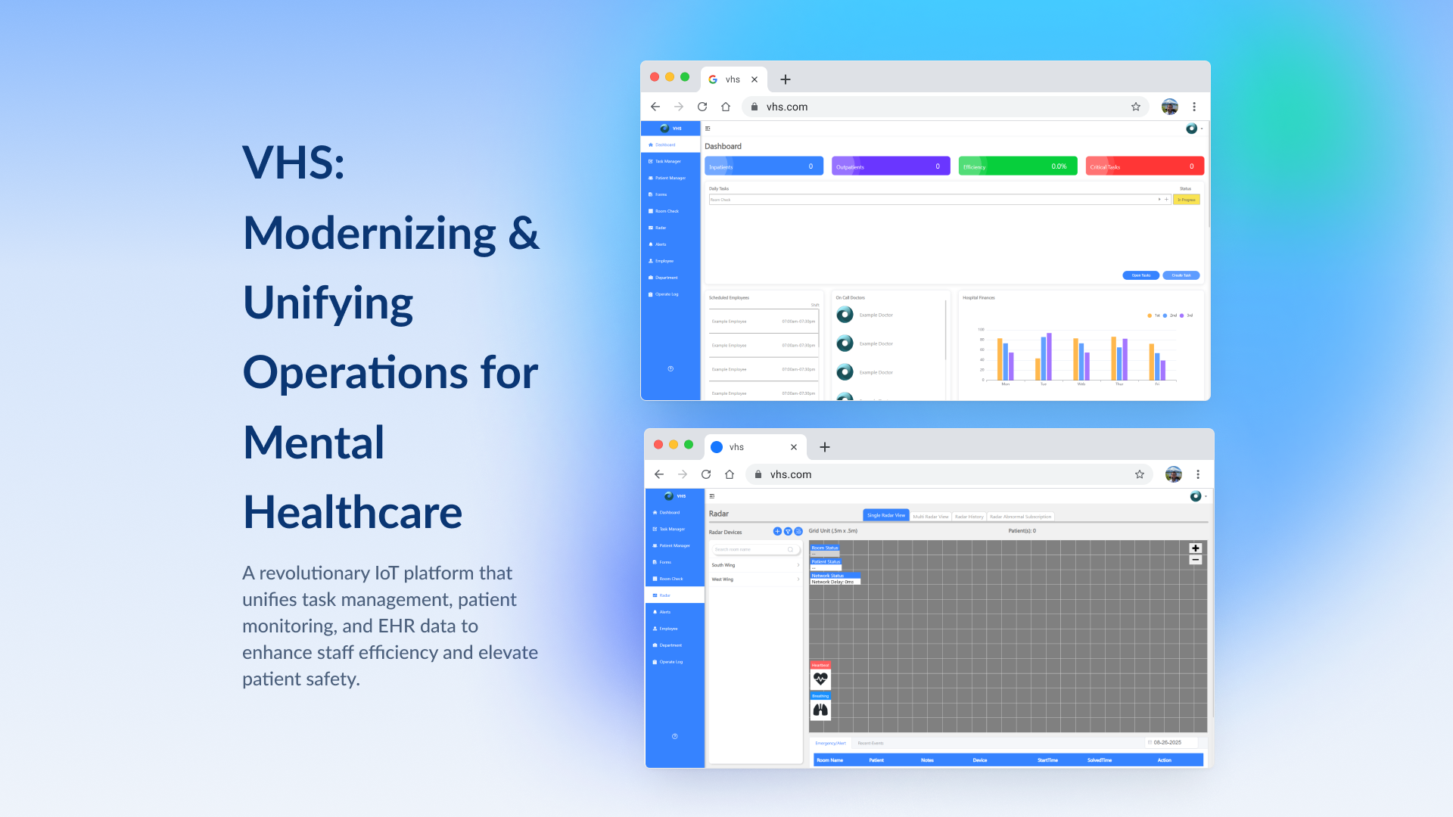Click the Heartbeat heart monitor icon
The image size is (1453, 817).
click(x=820, y=679)
